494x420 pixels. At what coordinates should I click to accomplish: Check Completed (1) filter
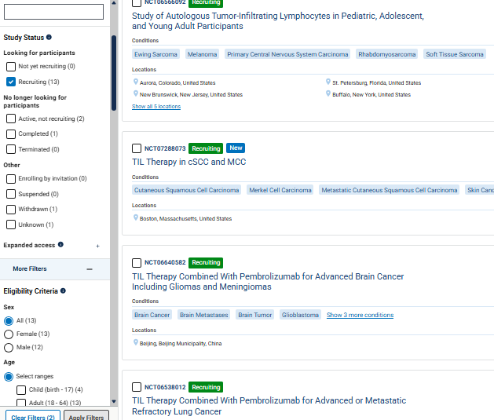(11, 133)
